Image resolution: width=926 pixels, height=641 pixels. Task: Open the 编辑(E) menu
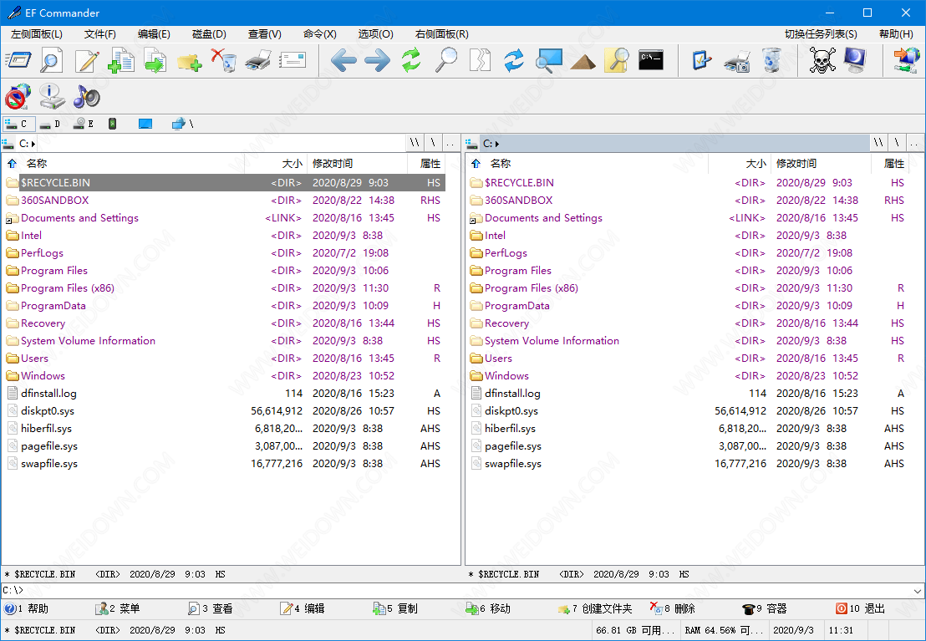(x=154, y=34)
